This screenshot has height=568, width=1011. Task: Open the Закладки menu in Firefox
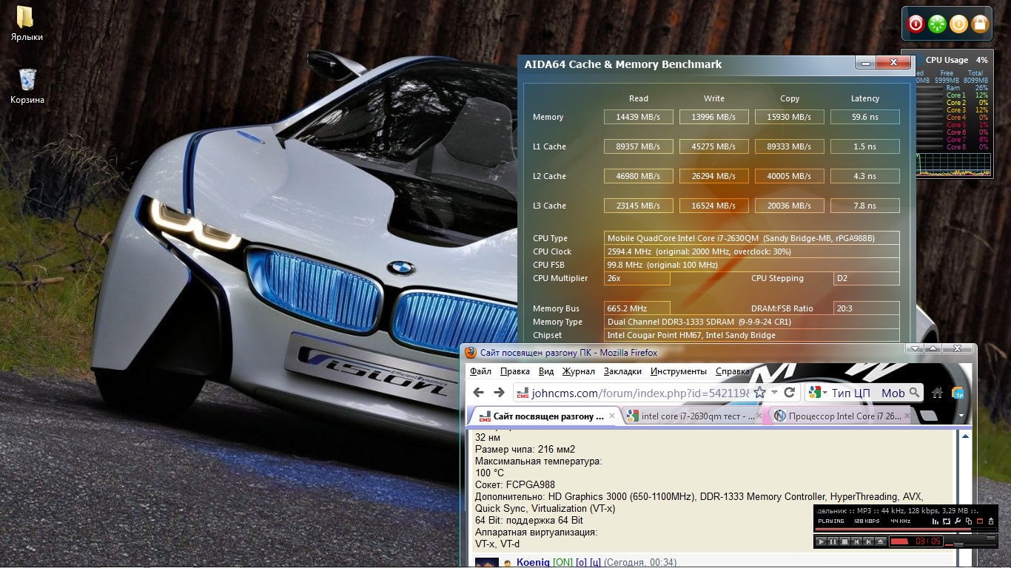(622, 371)
